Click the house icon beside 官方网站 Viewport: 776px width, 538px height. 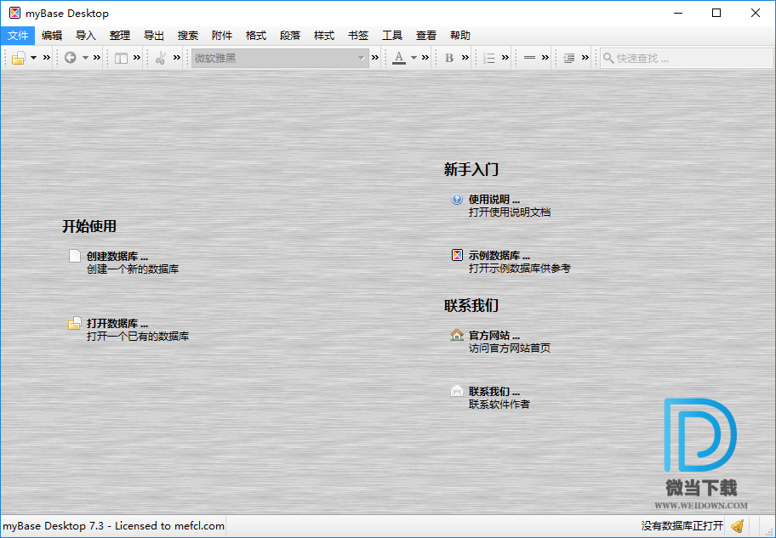pos(457,335)
